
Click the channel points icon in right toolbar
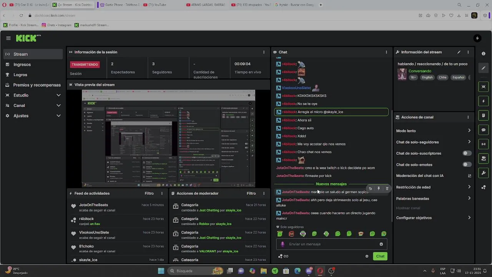(484, 187)
